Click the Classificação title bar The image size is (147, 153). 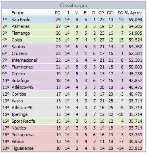[x=73, y=6]
